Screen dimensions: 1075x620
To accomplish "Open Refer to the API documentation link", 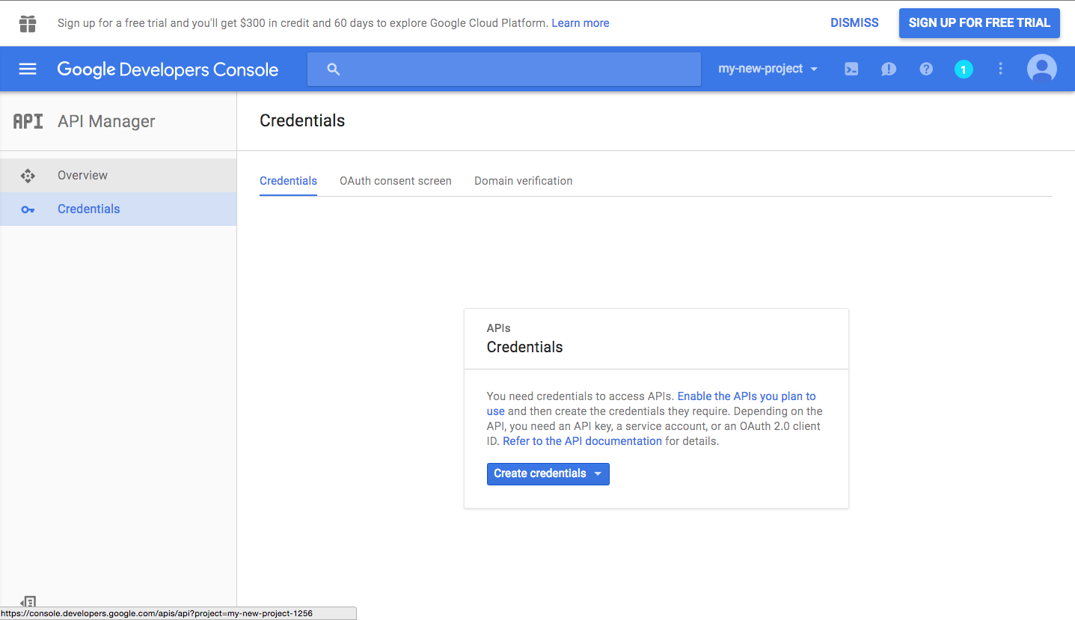I will pos(582,441).
